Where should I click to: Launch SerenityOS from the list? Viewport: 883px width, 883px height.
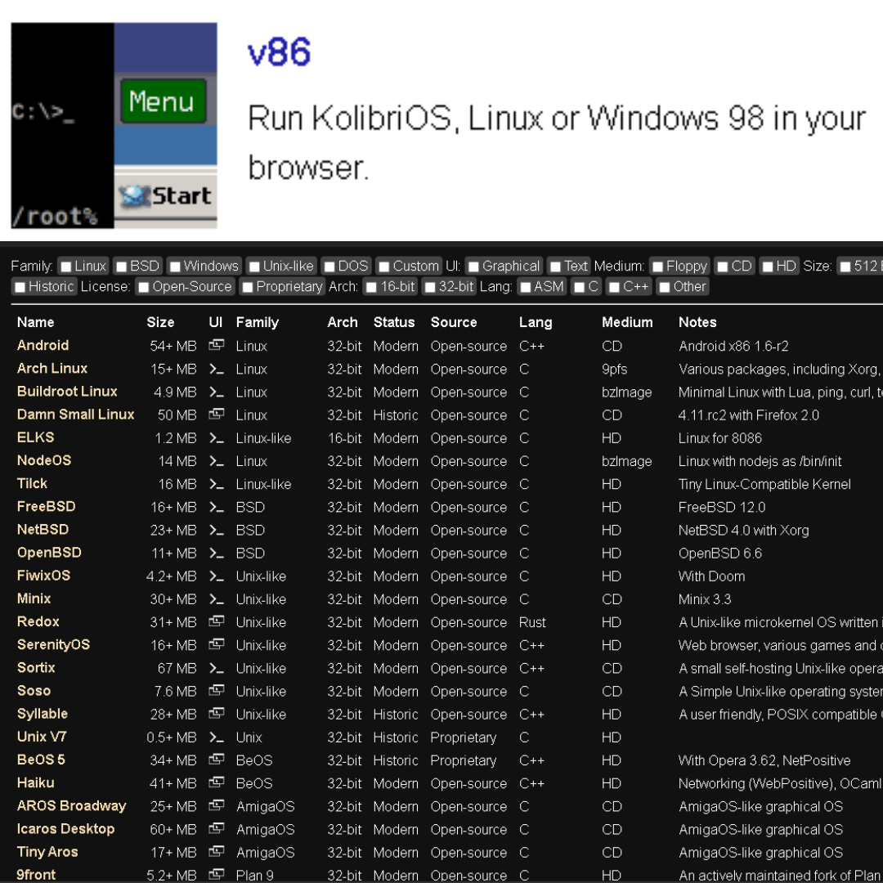[53, 645]
